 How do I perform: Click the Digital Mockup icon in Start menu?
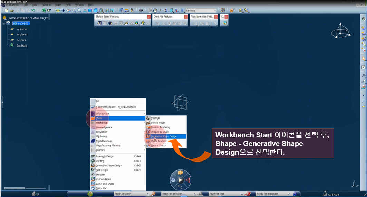tap(93, 141)
